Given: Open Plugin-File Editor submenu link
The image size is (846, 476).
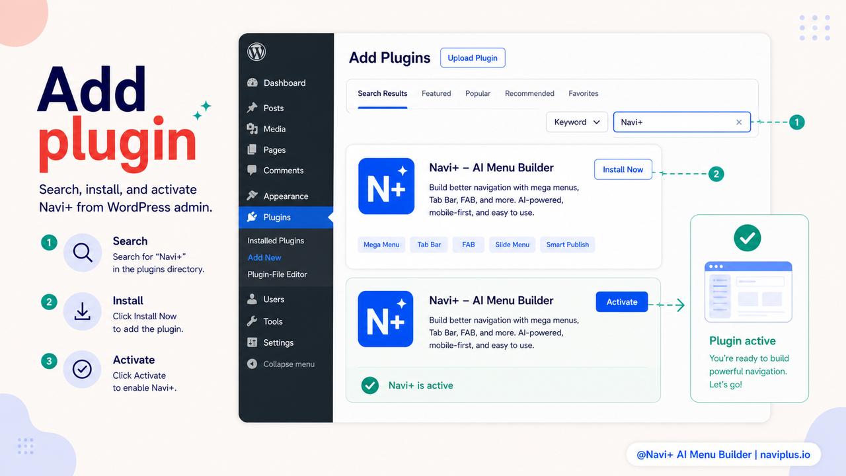Looking at the screenshot, I should click(x=278, y=274).
